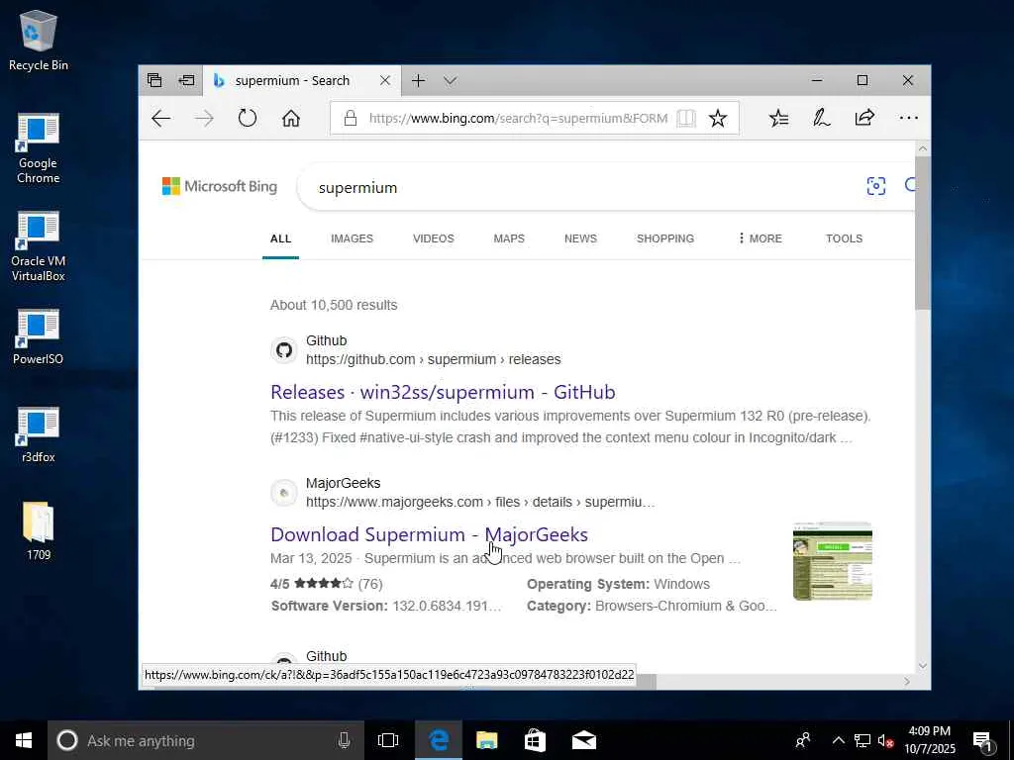Screen dimensions: 1014x760
Task: Close the supermium - Search tab
Action: pyautogui.click(x=385, y=80)
